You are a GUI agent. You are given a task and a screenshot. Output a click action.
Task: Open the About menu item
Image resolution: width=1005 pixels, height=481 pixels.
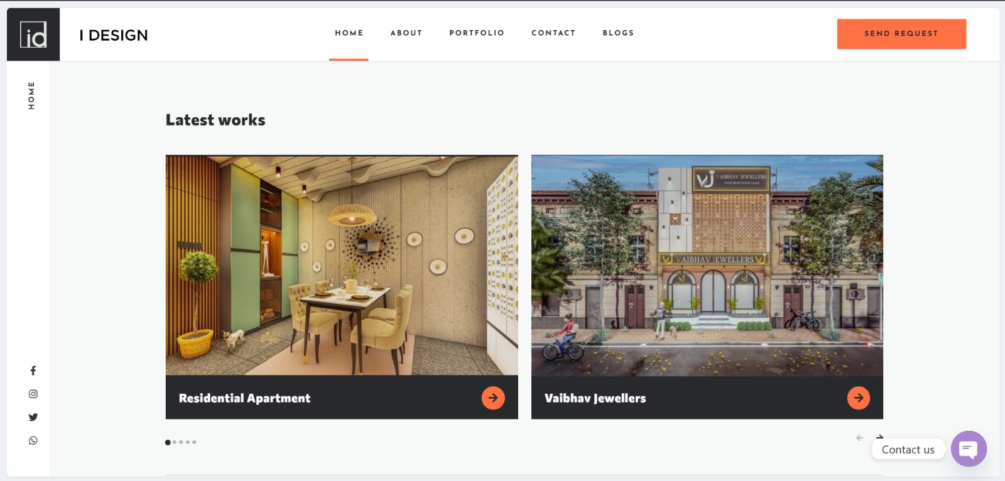[x=406, y=33]
